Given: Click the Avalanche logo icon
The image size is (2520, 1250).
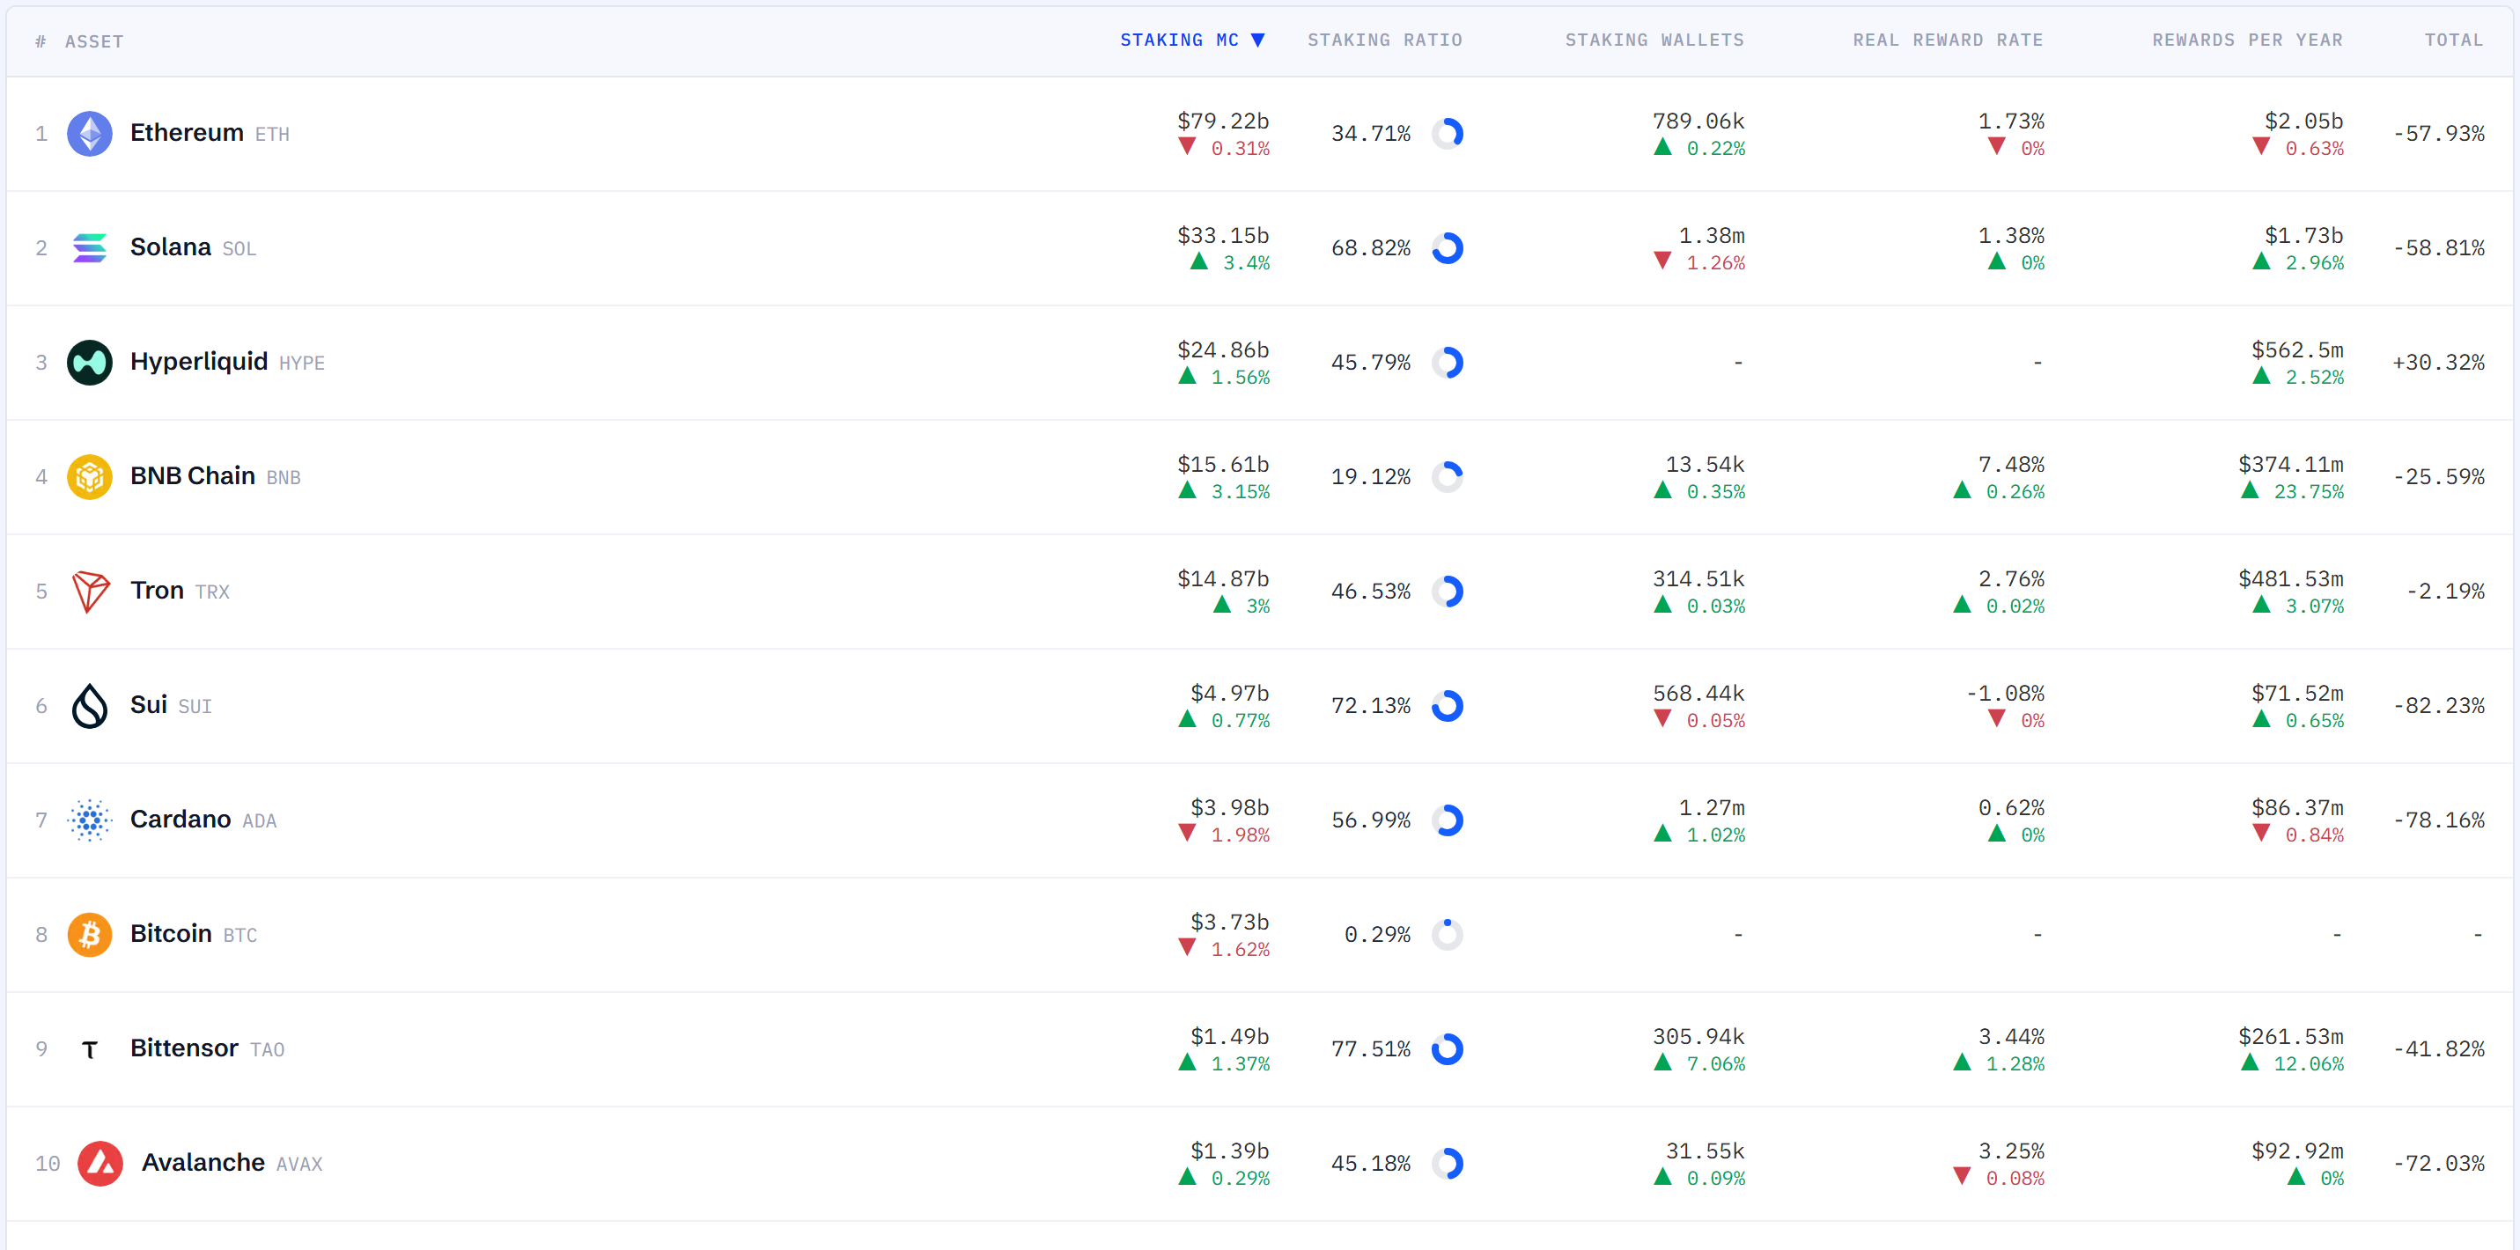Looking at the screenshot, I should coord(99,1163).
